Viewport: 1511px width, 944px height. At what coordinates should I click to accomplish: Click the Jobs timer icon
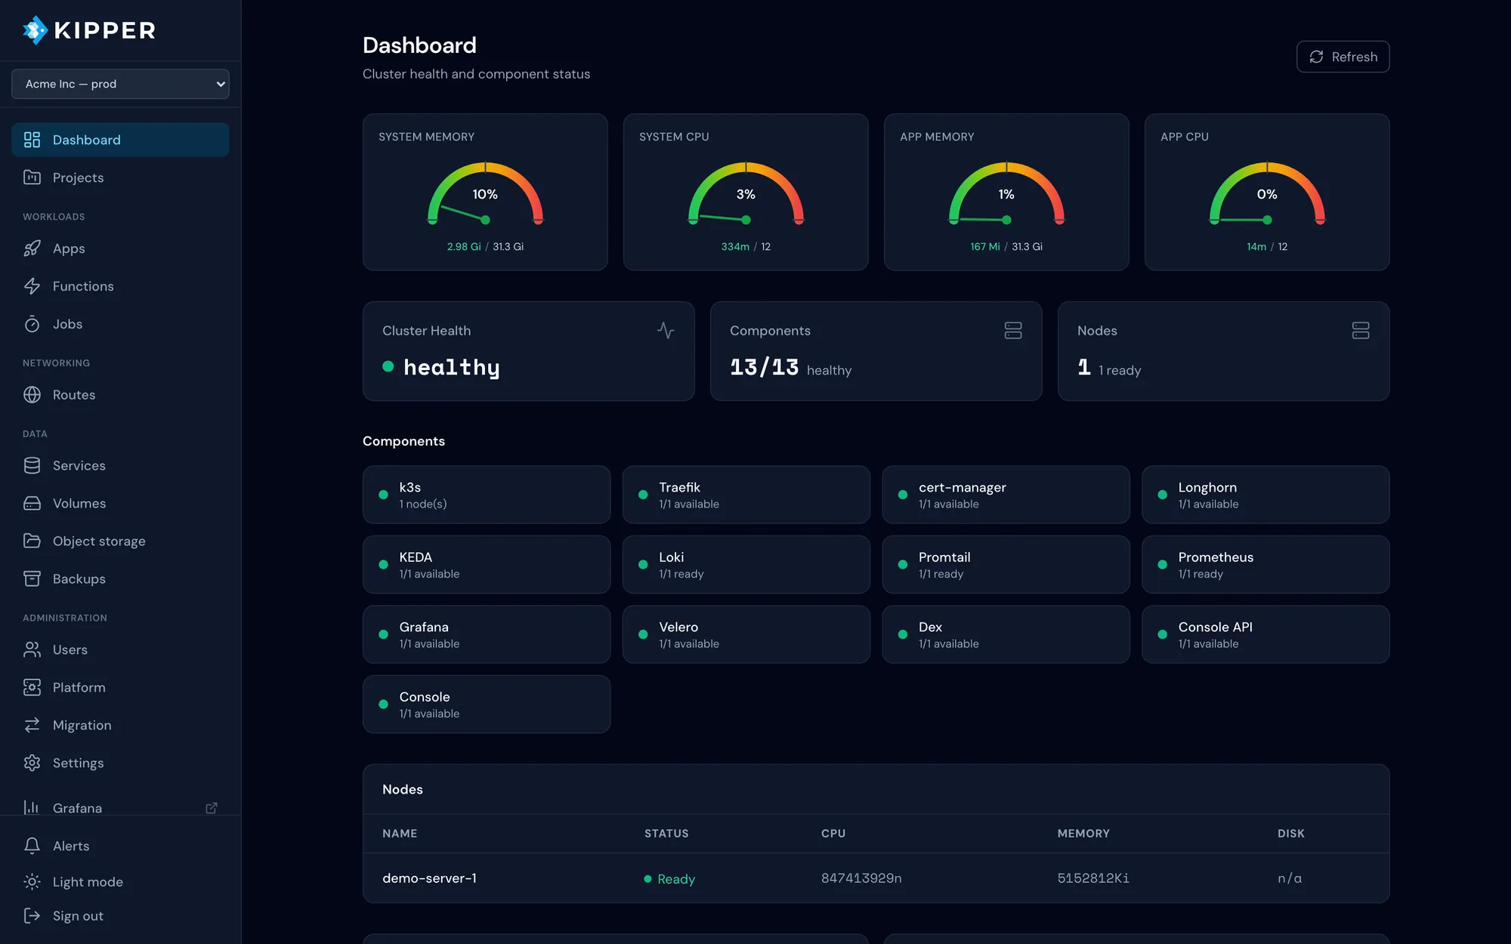tap(32, 324)
